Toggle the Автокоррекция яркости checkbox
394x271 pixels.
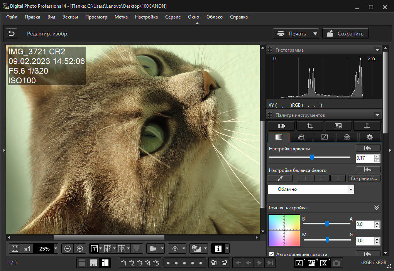click(x=271, y=254)
